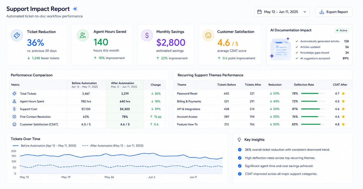This screenshot has height=189, width=363.
Task: Click the API & Integrations deflection bar
Action: pyautogui.click(x=313, y=109)
